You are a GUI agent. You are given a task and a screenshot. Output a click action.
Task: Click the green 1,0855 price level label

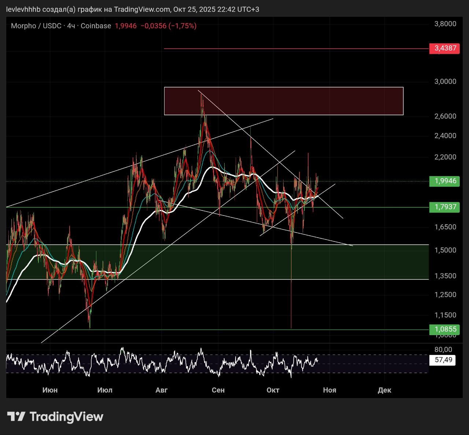click(x=444, y=329)
